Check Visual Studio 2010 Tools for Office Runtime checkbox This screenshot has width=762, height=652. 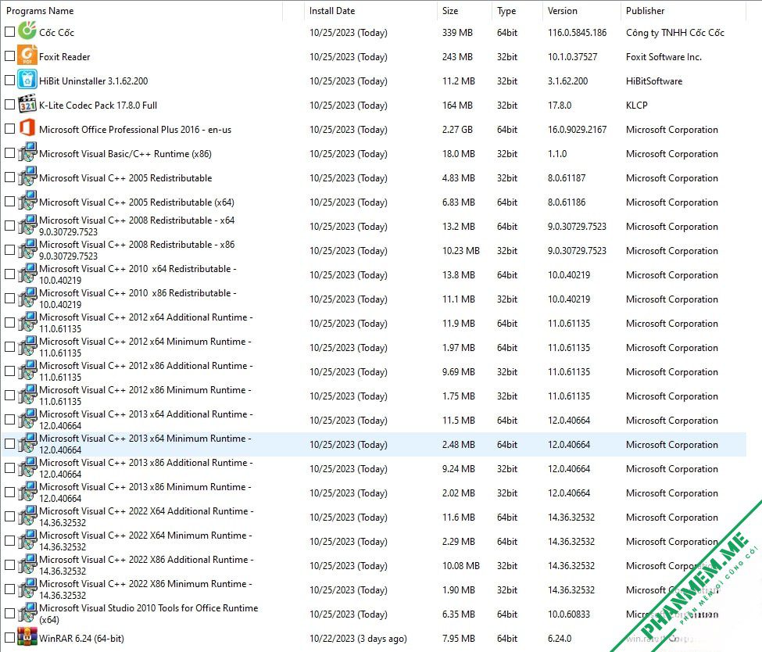pyautogui.click(x=9, y=614)
